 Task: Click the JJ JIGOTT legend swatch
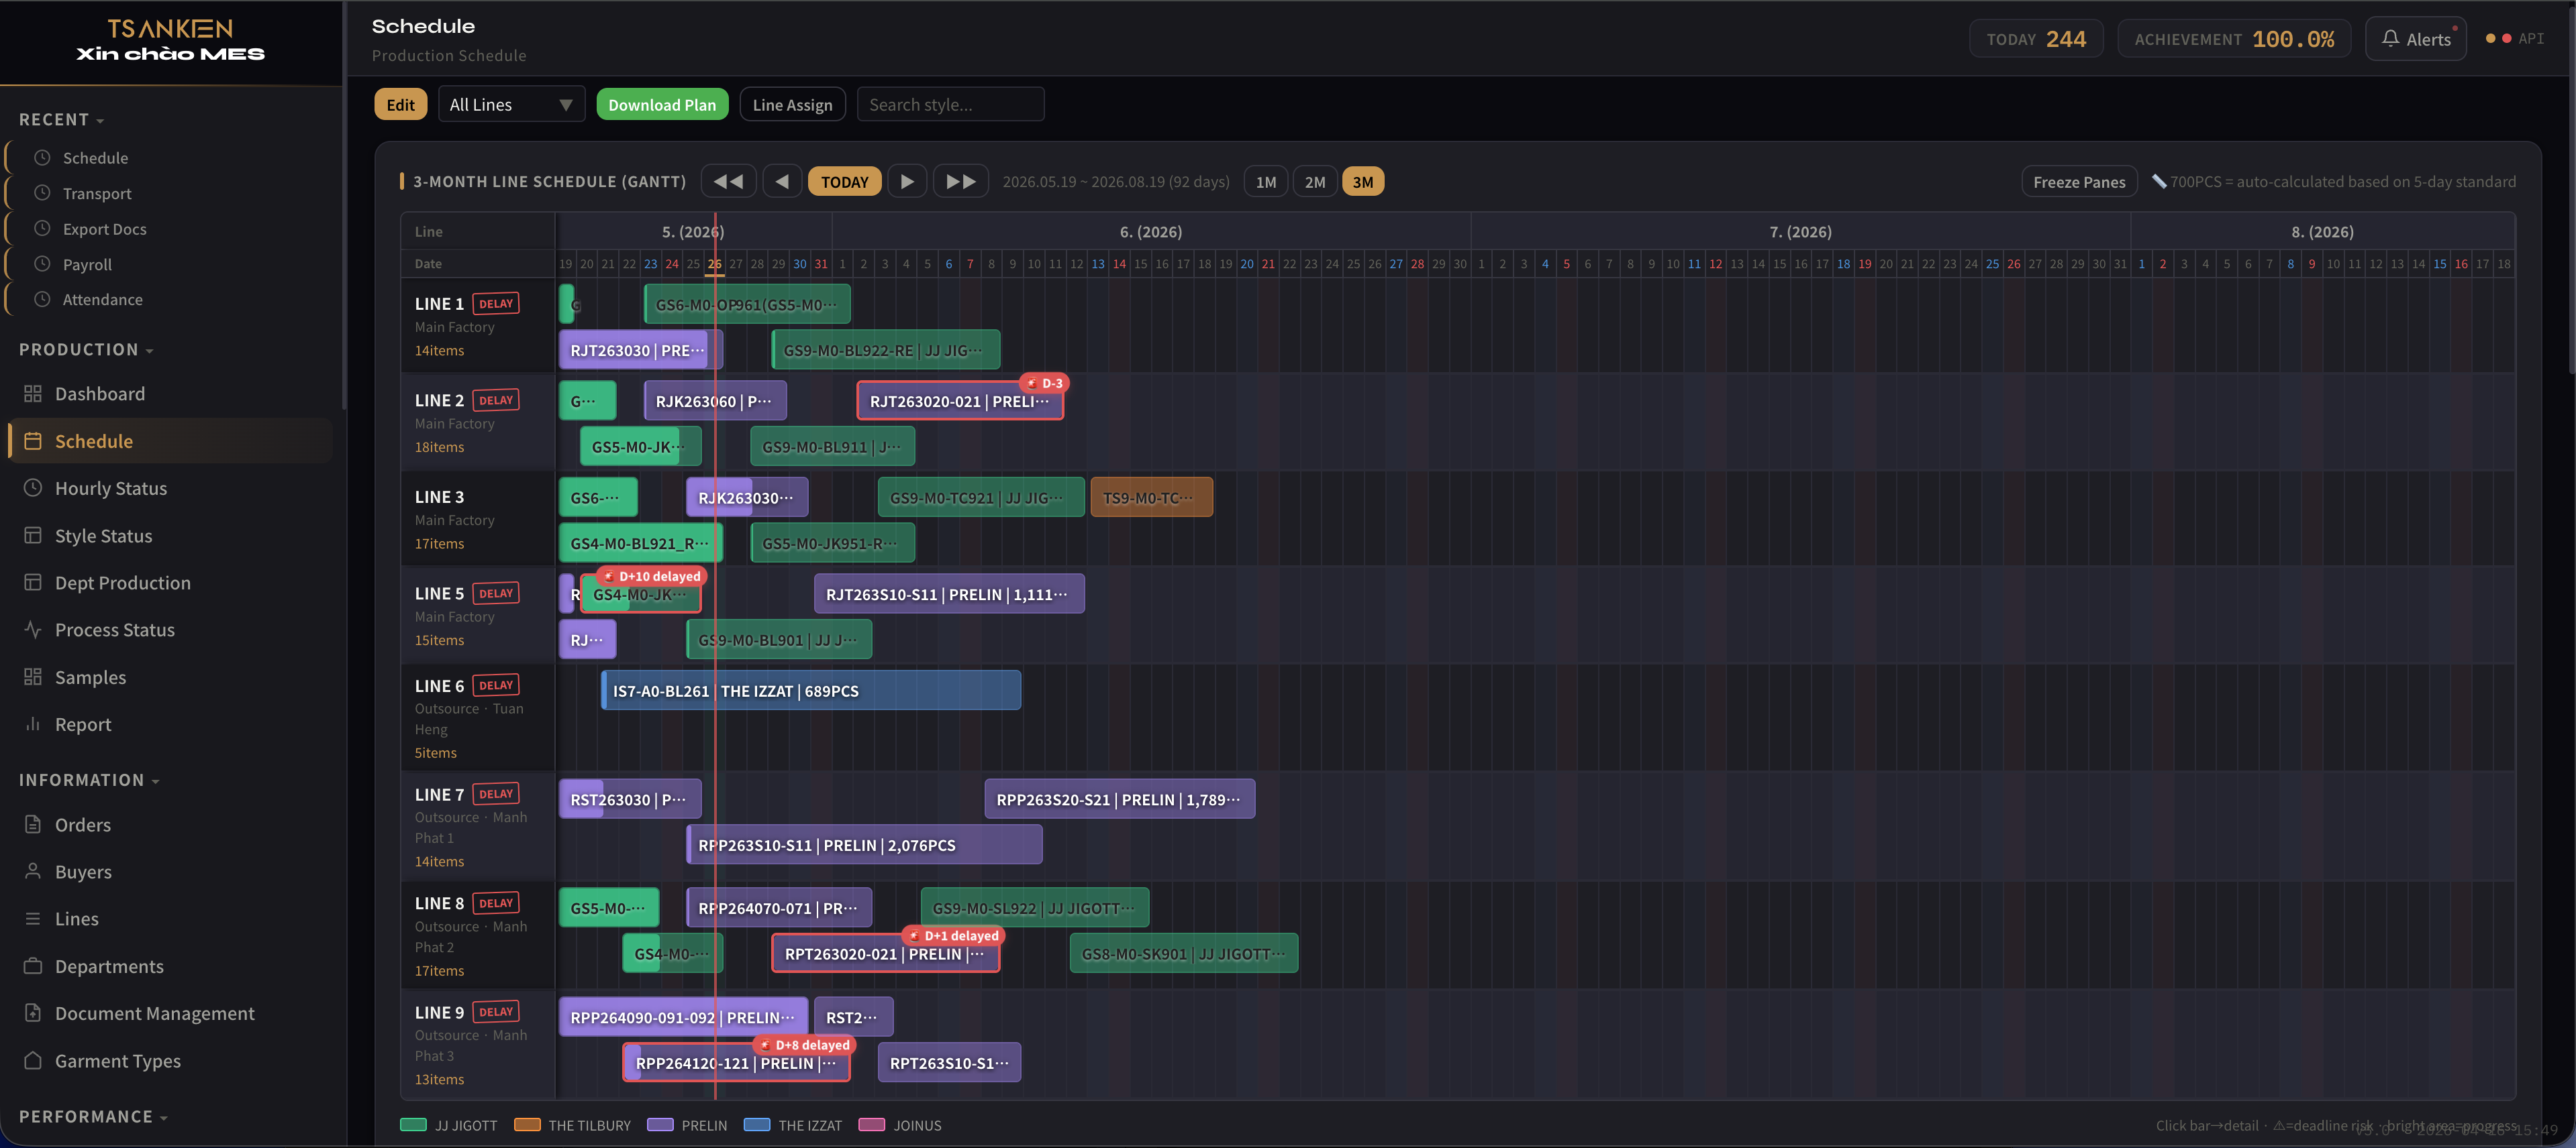tap(413, 1125)
